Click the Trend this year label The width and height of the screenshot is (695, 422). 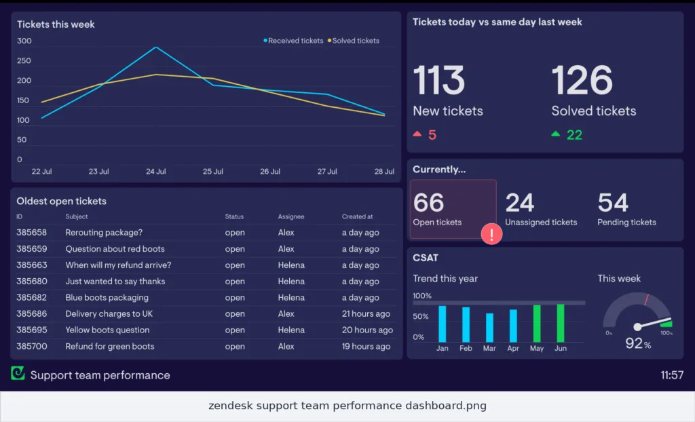point(445,278)
